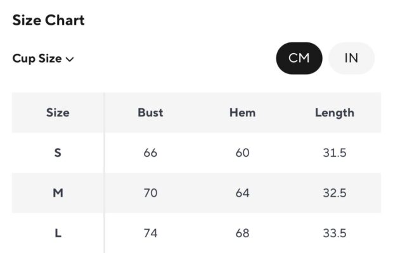This screenshot has width=393, height=253.
Task: Switch units to CM
Action: (299, 58)
